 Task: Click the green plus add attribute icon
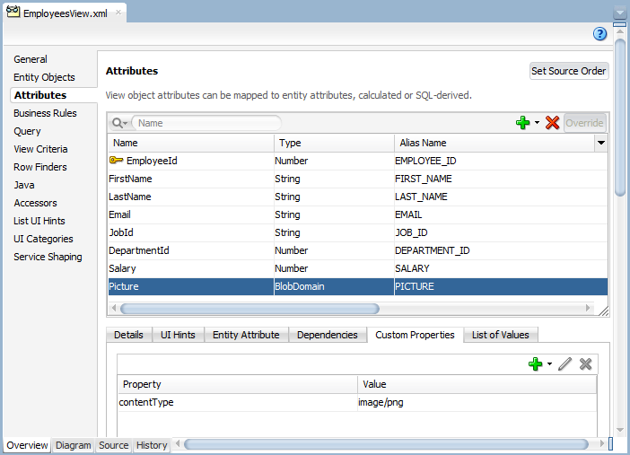point(522,123)
